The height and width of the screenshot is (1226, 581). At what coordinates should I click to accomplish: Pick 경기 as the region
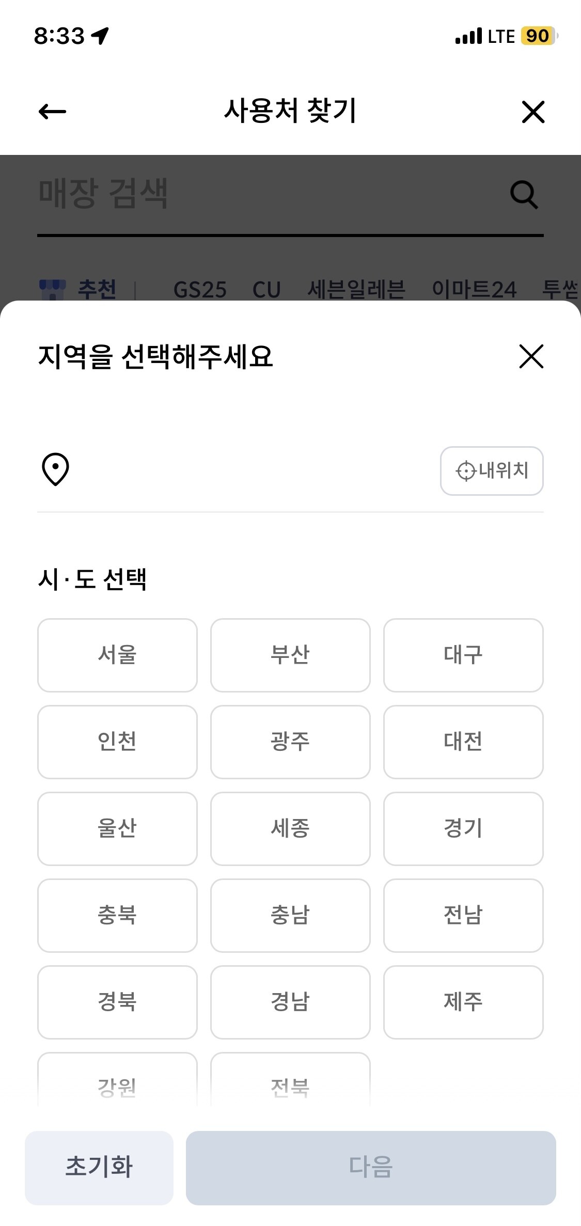(463, 828)
